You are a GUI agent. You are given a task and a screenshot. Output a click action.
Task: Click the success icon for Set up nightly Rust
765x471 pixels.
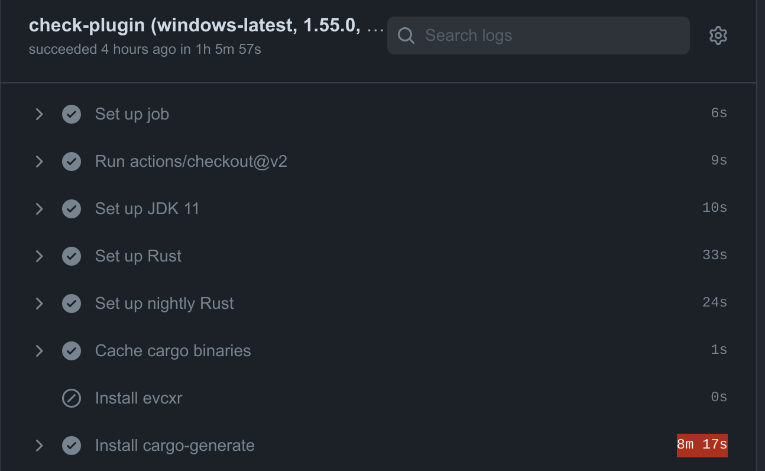pyautogui.click(x=71, y=303)
